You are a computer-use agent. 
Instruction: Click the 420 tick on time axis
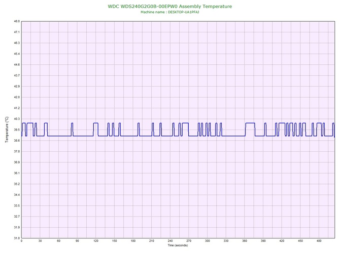(282, 241)
